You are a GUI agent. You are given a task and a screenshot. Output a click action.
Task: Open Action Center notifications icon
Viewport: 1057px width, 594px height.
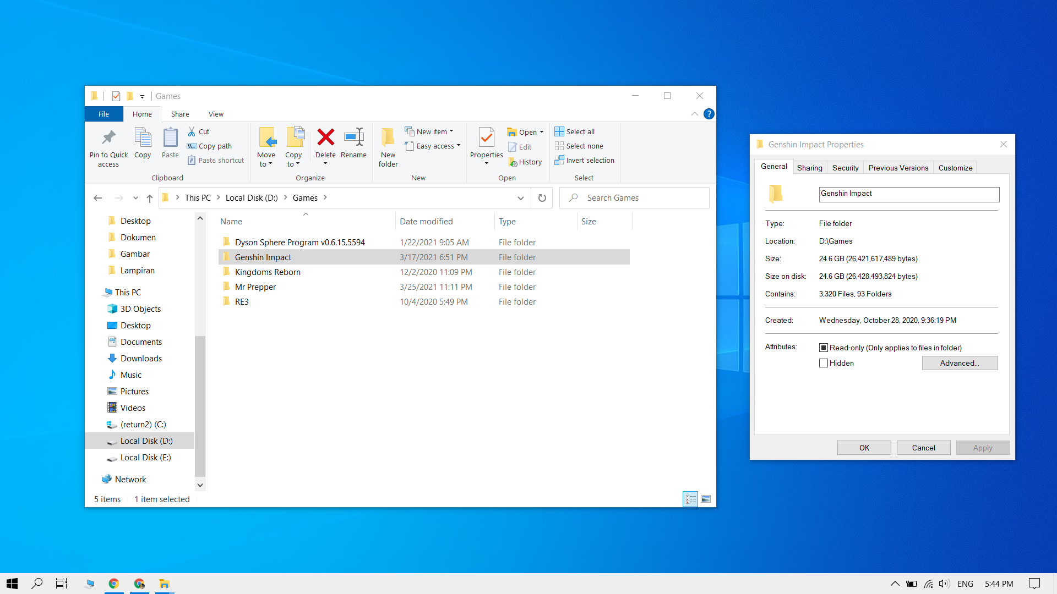1034,584
